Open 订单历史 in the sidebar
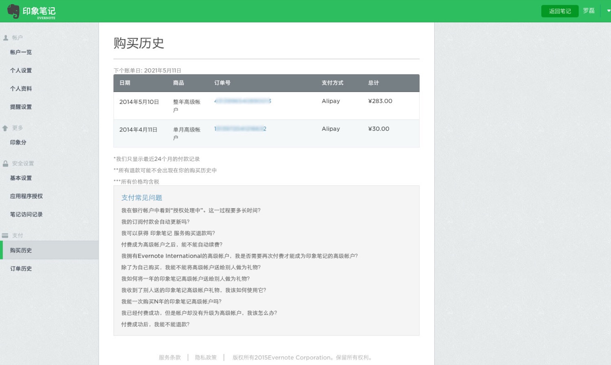 21,269
